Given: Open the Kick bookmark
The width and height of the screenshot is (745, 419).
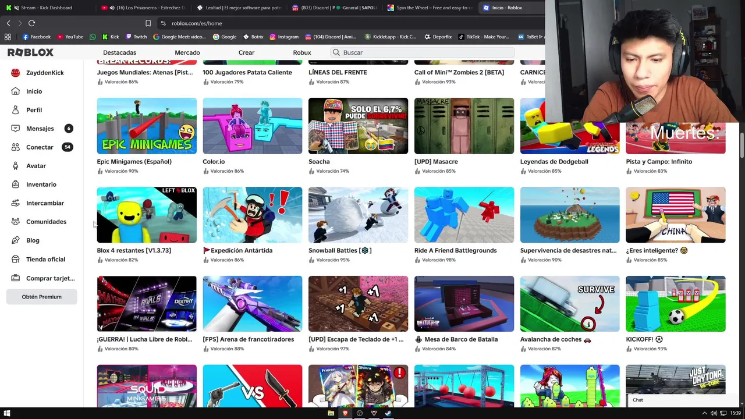Looking at the screenshot, I should (x=111, y=37).
